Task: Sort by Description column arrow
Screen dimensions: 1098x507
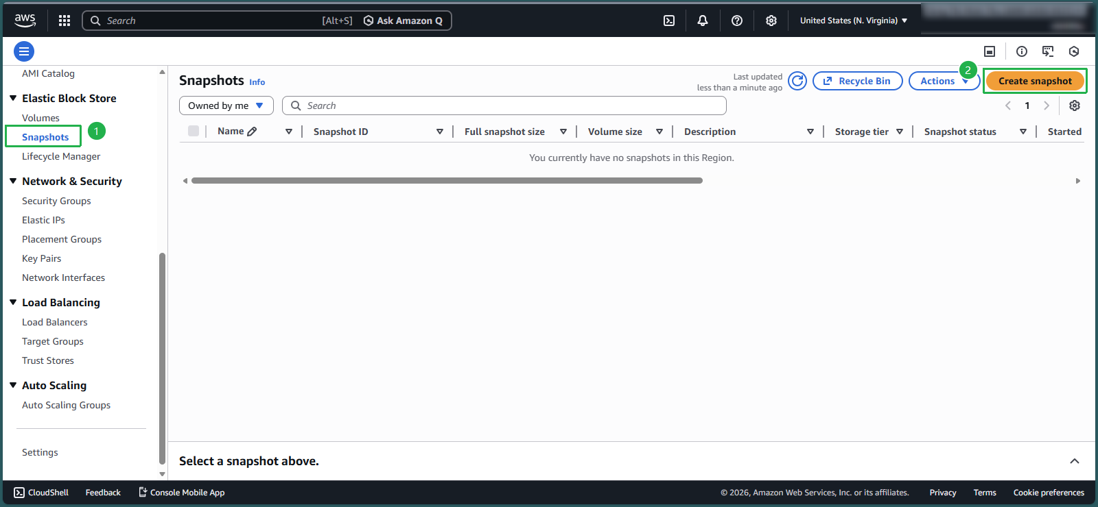Action: (x=810, y=132)
